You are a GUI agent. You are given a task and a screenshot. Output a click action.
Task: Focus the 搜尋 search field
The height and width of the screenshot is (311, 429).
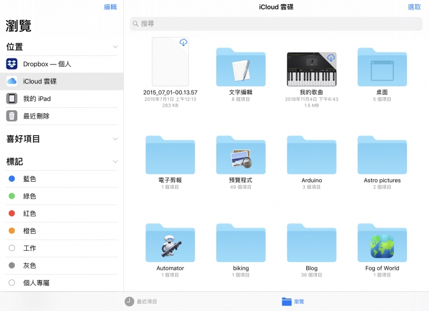pos(276,24)
